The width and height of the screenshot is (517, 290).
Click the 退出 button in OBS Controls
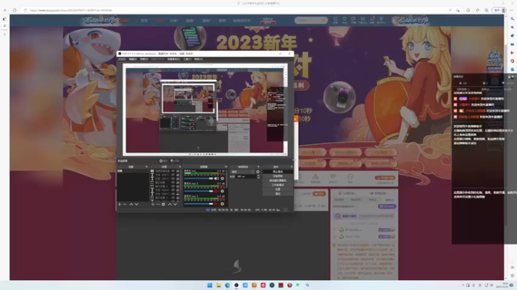pos(278,194)
